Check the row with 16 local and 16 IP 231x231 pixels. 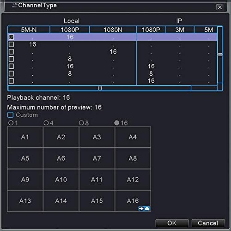coord(11,66)
